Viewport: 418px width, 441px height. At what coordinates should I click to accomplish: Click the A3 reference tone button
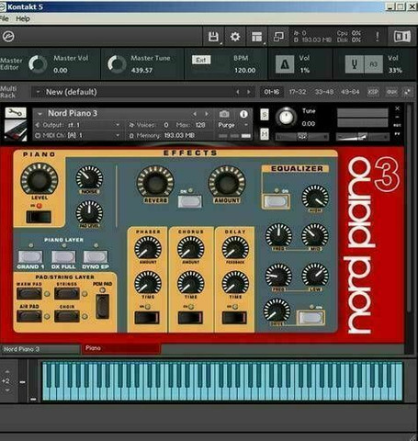pos(373,64)
